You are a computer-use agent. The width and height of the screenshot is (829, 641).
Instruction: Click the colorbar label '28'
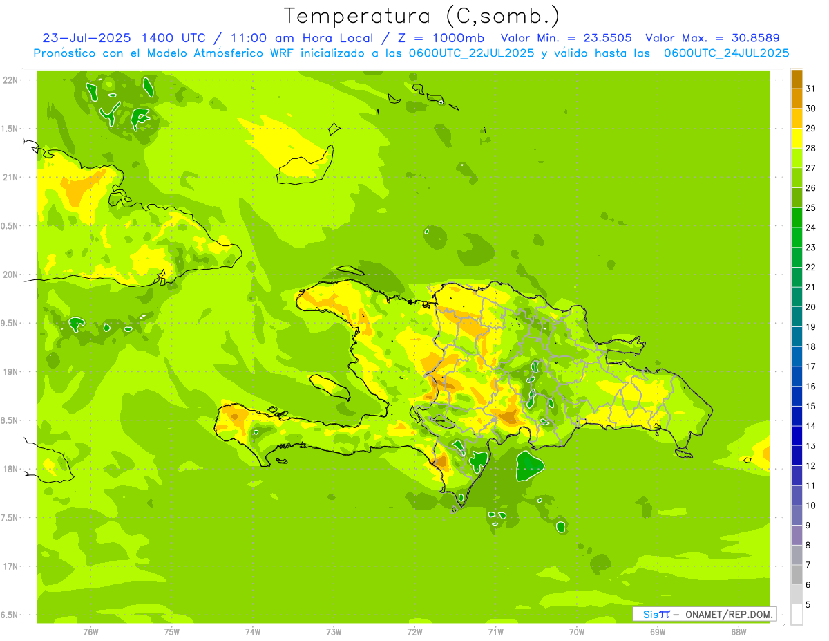tap(811, 148)
